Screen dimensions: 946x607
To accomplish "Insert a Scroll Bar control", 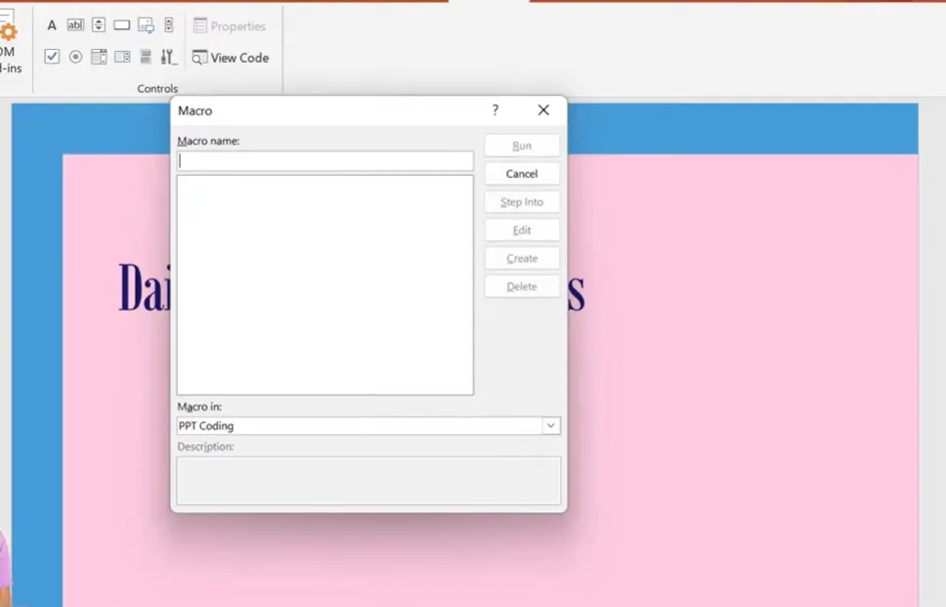I will [x=169, y=25].
